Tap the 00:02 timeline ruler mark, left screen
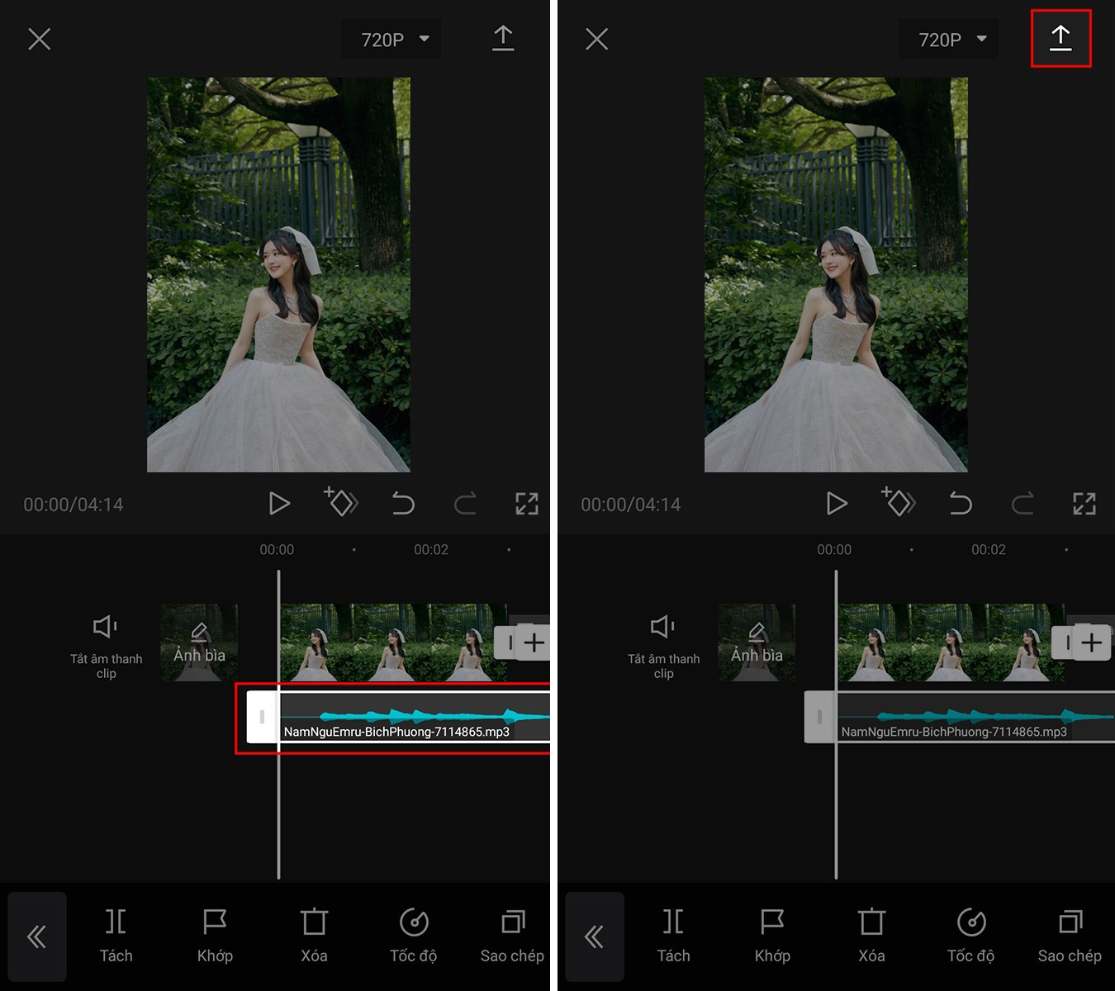This screenshot has height=991, width=1115. click(431, 549)
